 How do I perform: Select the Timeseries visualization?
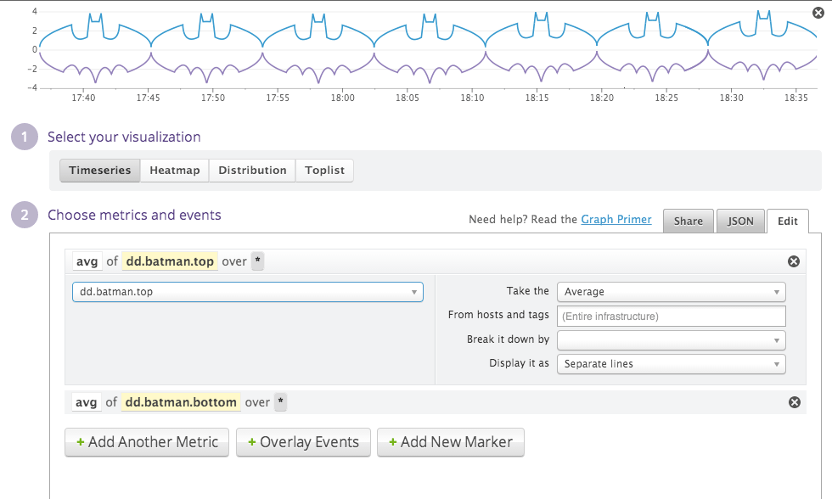click(x=99, y=171)
